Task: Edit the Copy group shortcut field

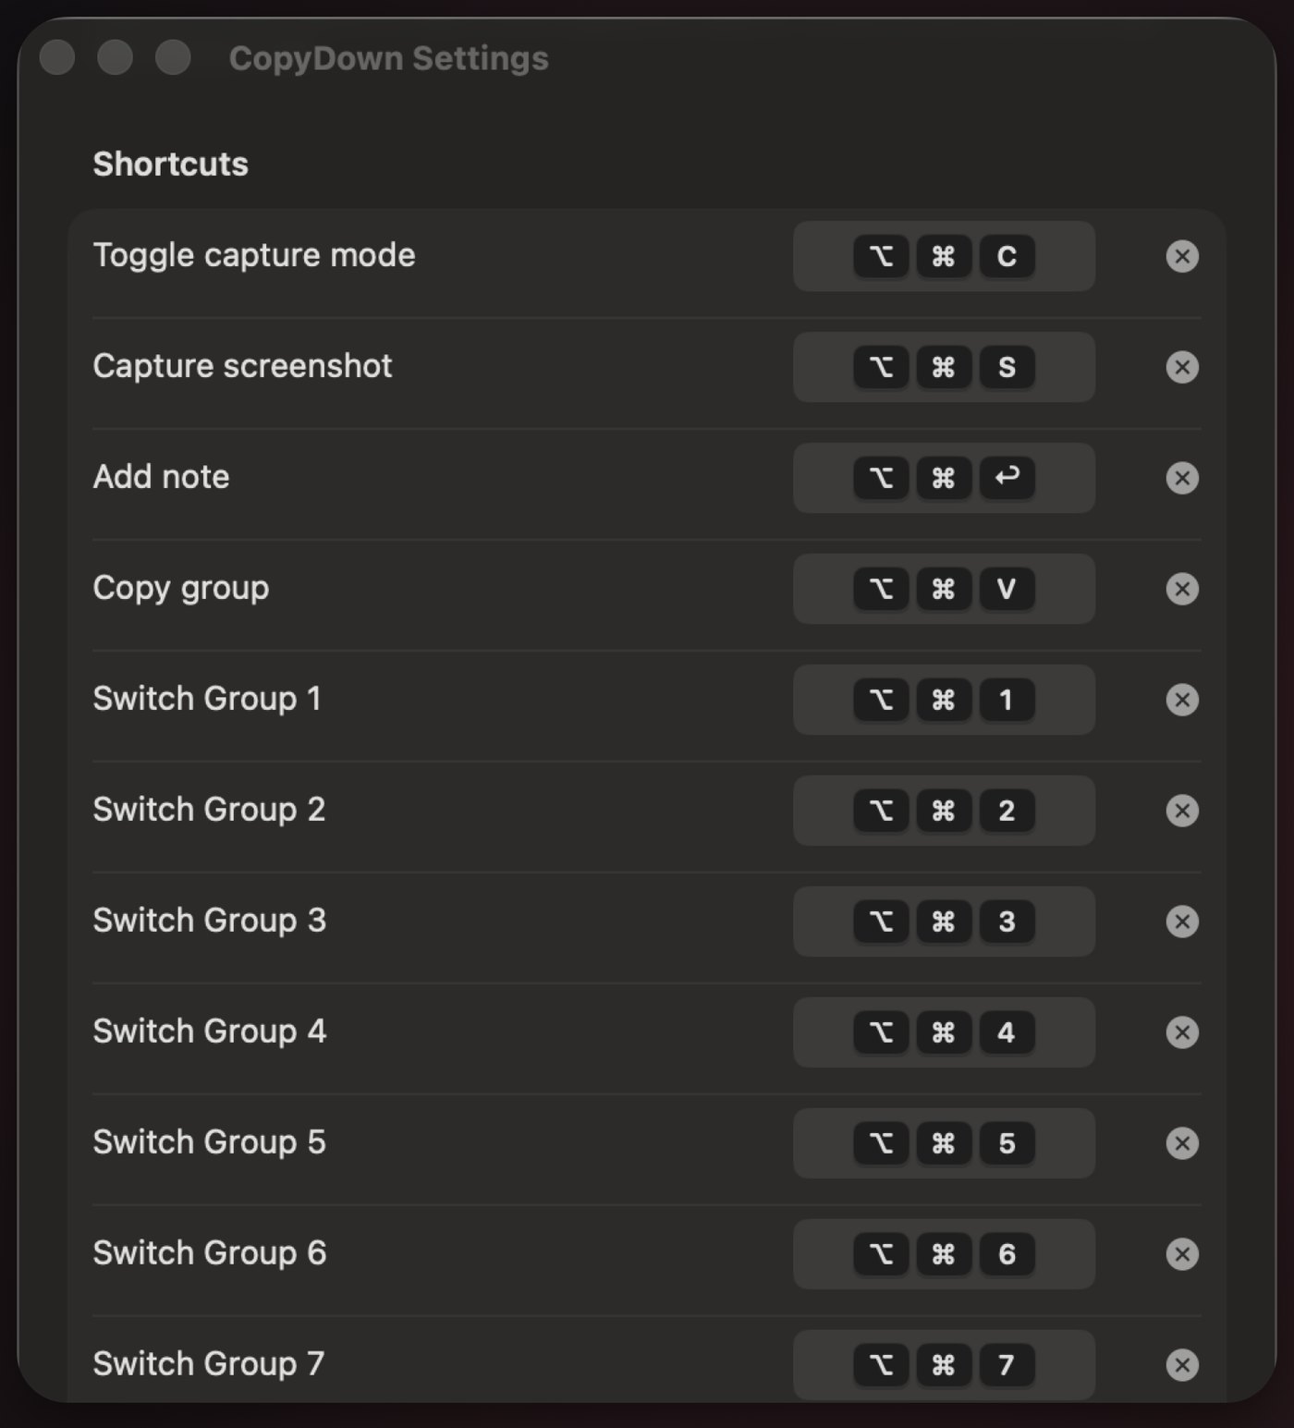Action: point(944,589)
